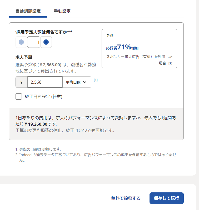Click the 2,568 budget amount field
The width and height of the screenshot is (199, 210).
click(45, 82)
